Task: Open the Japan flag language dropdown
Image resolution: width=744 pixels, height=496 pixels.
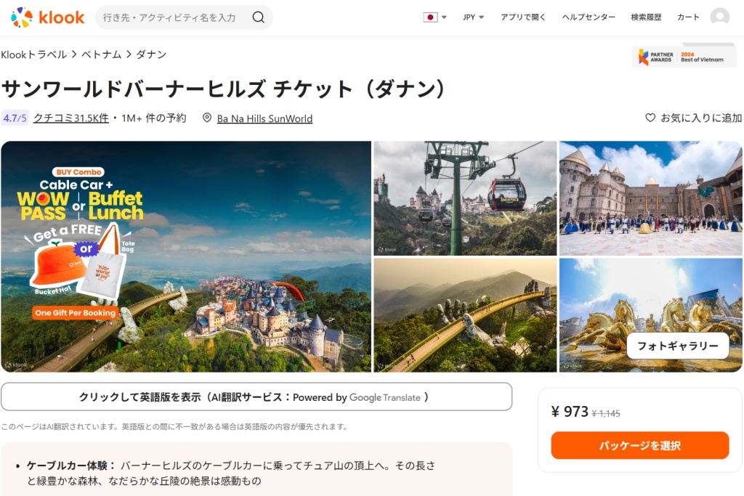Action: click(434, 17)
